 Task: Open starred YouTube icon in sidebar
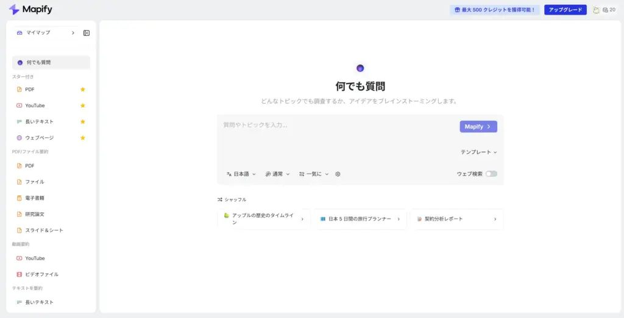point(19,105)
